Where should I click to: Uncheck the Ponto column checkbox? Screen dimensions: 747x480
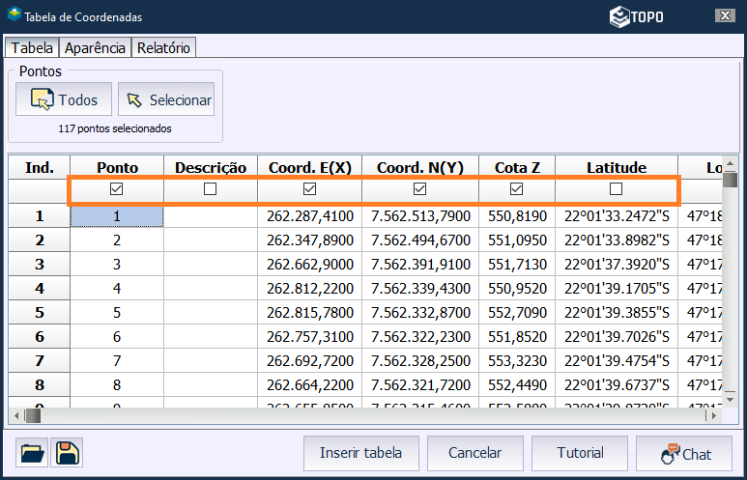117,189
